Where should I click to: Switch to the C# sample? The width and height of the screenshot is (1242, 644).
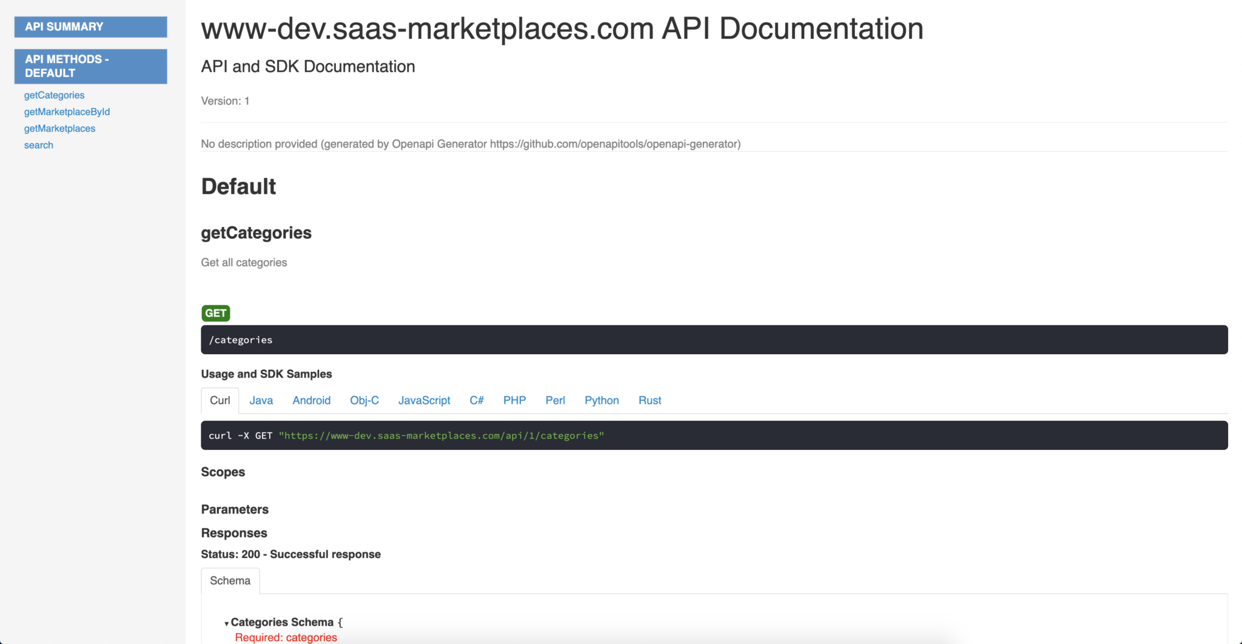tap(477, 400)
